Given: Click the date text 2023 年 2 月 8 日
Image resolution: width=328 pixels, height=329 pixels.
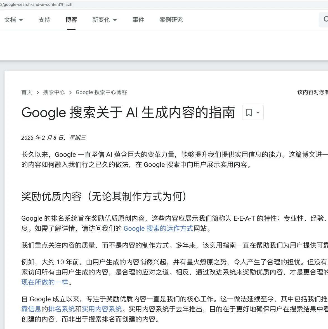Looking at the screenshot, I should (x=43, y=138).
